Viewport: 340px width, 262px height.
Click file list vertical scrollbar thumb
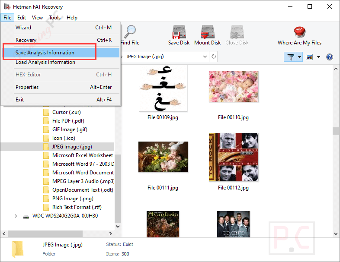pos(336,131)
